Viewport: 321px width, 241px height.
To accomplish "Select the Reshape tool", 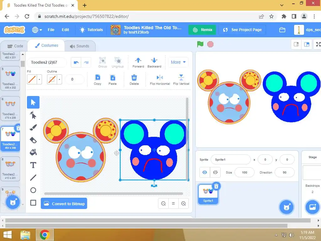I will pos(33,115).
